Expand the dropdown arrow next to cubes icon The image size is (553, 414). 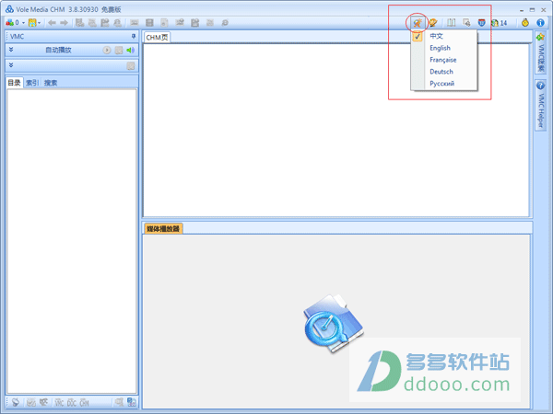[23, 23]
